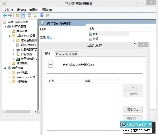Click the tree pane horizontal scrollbar thumb
158x135 pixels.
pos(18,112)
